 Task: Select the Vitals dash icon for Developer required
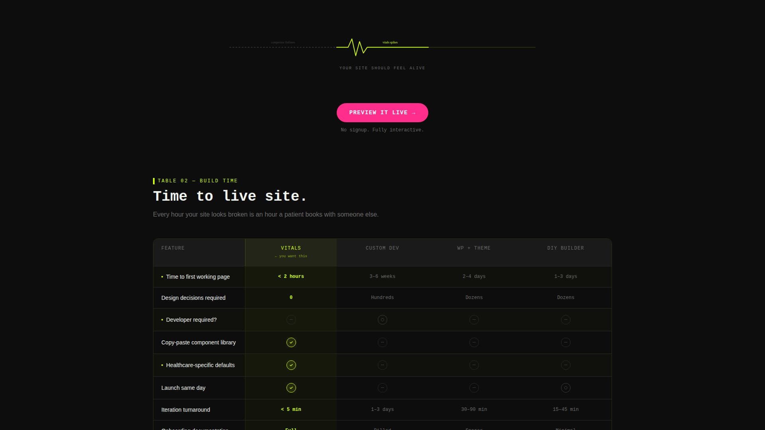[291, 320]
